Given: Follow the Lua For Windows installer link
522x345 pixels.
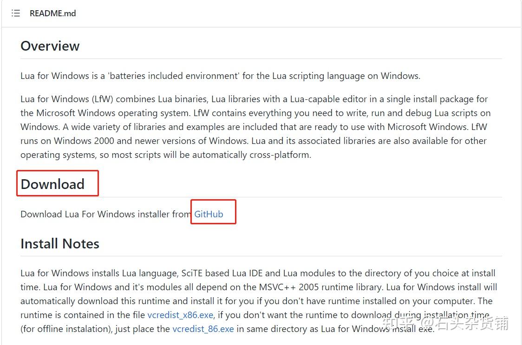Looking at the screenshot, I should tap(209, 214).
